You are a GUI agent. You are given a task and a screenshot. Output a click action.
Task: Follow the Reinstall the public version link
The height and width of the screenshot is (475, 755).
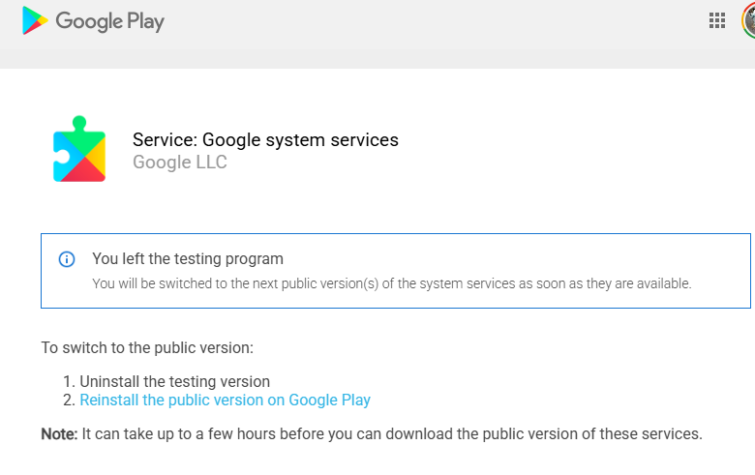pyautogui.click(x=225, y=400)
